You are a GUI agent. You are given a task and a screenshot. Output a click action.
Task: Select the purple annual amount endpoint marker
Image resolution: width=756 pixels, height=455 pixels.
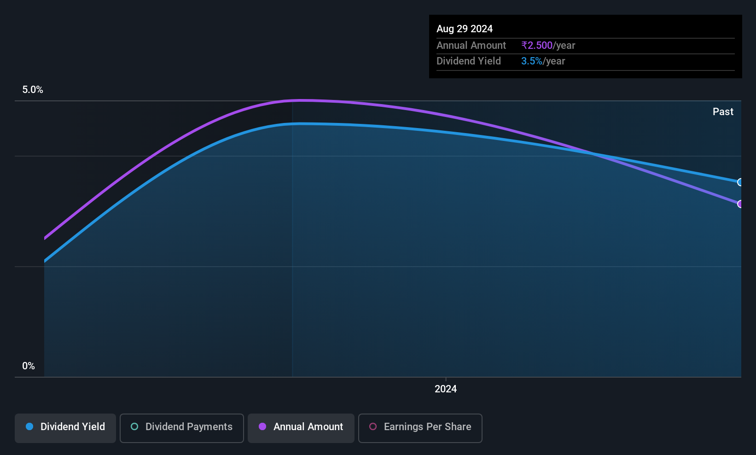click(x=740, y=204)
